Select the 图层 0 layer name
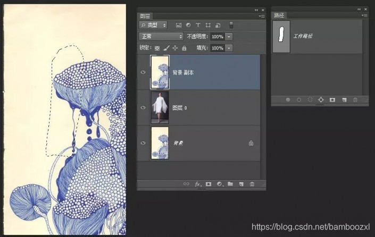The width and height of the screenshot is (375, 237). [180, 108]
